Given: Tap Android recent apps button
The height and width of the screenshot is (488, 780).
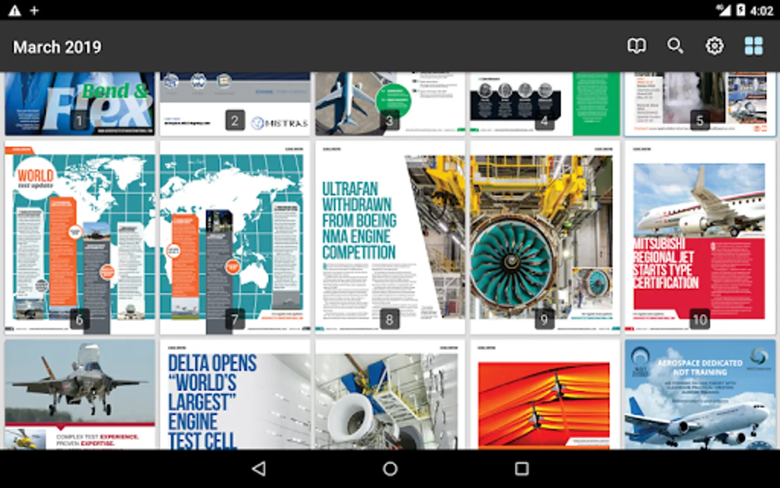Looking at the screenshot, I should coord(522,468).
